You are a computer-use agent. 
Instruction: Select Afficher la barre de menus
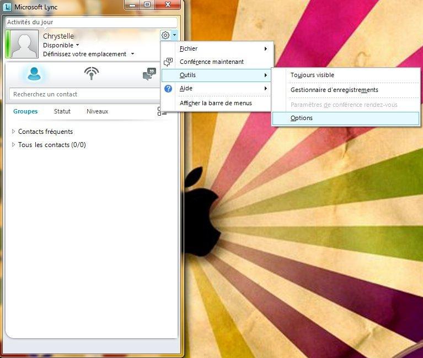(217, 103)
